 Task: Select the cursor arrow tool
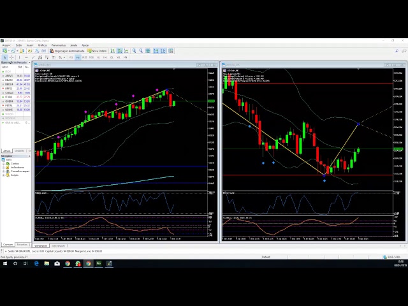4,57
